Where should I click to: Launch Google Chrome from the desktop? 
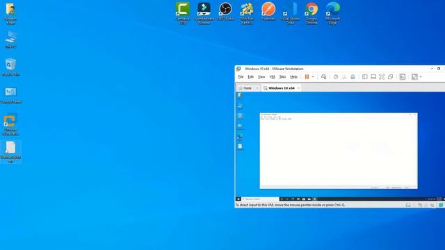311,13
